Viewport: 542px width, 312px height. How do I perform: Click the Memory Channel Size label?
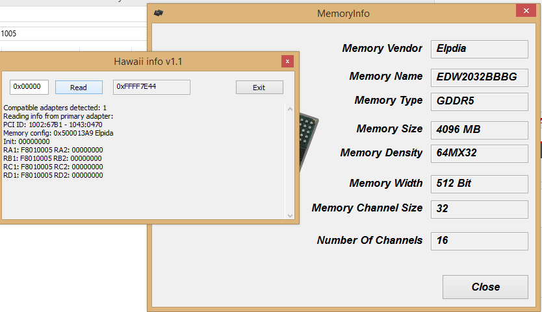point(367,208)
